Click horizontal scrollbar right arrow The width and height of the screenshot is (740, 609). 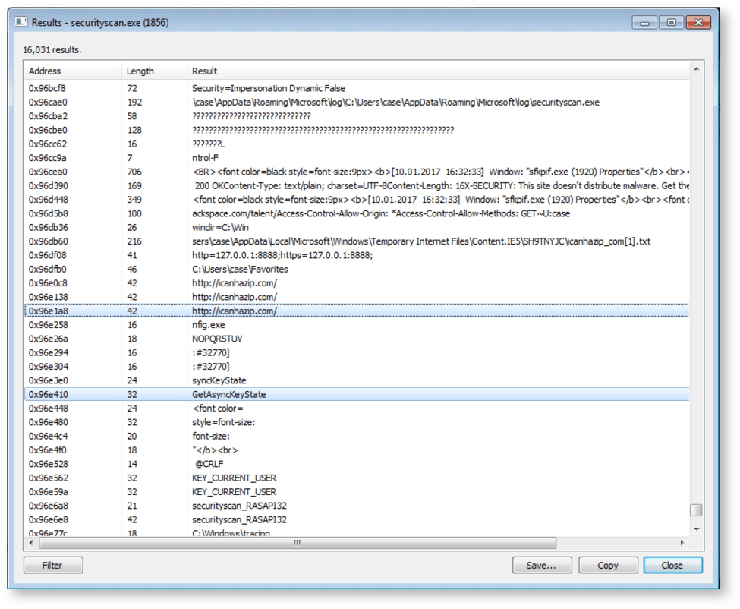[682, 543]
